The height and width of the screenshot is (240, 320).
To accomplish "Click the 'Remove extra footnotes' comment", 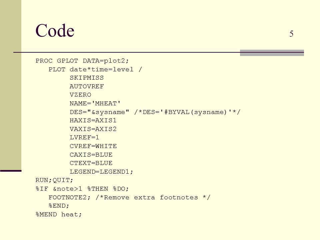I will 153,198.
